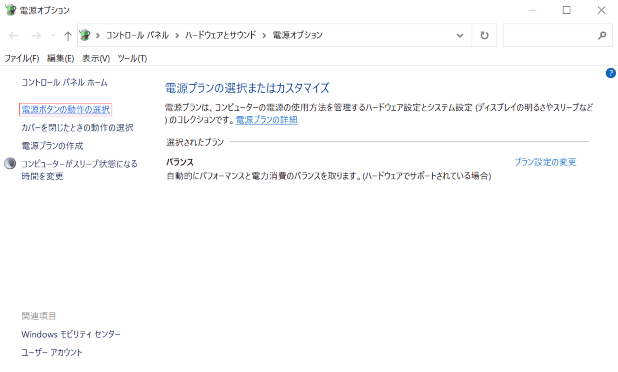Maximize the 電源オプション window

(x=567, y=10)
